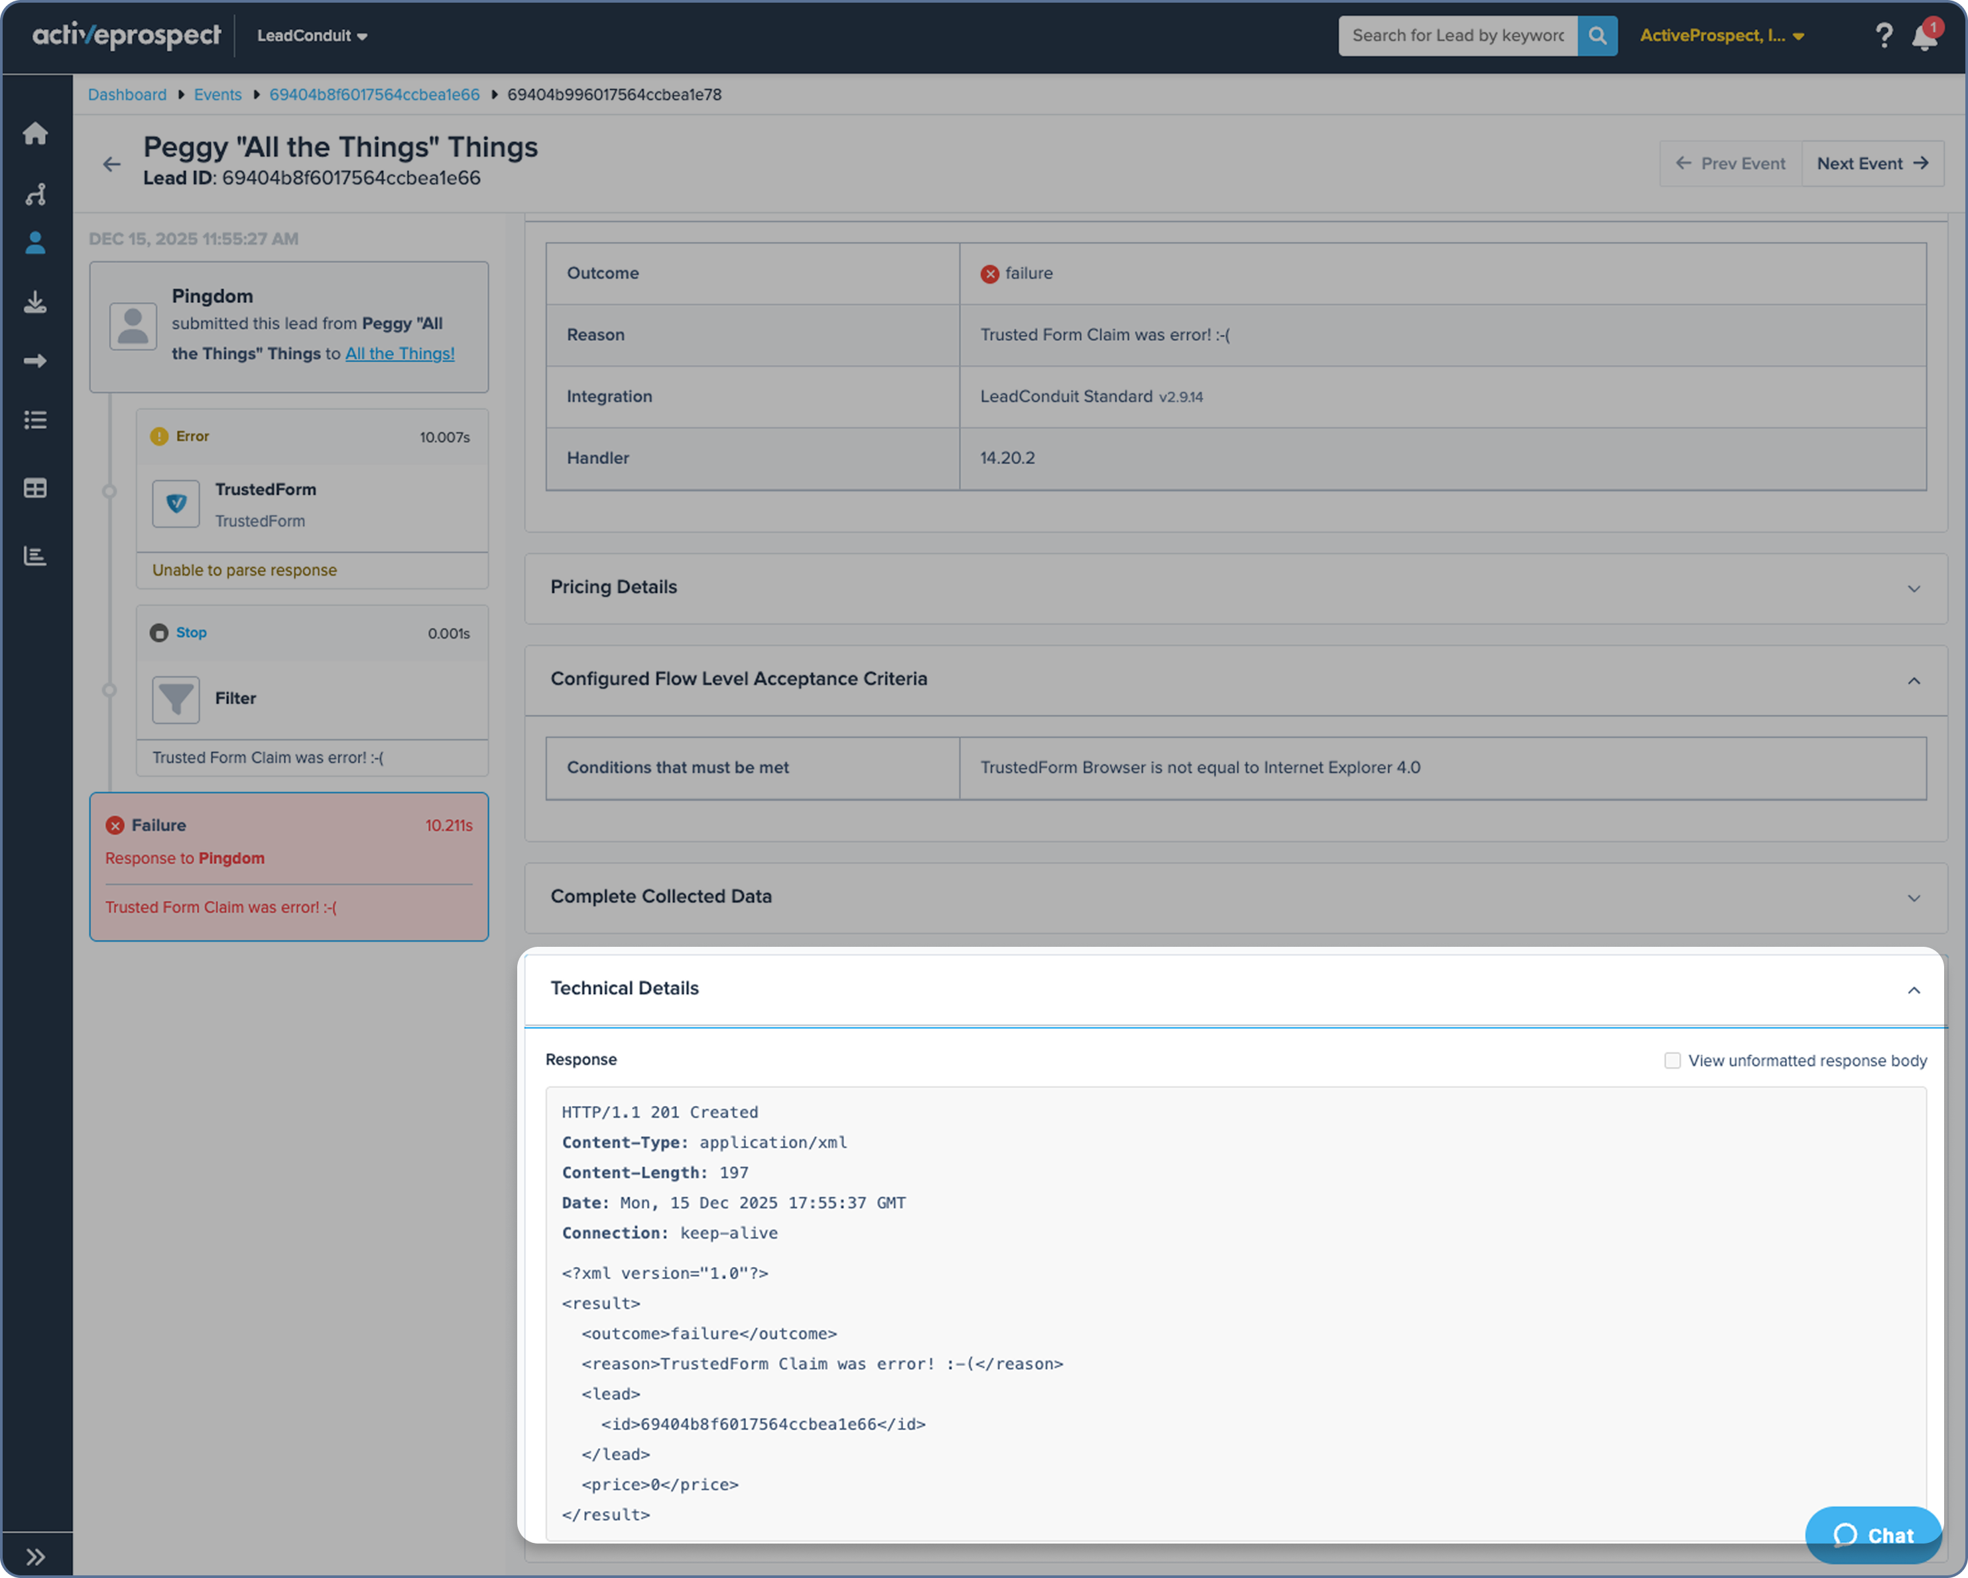Screen dimensions: 1968x1578
Task: Click the Handler value 14.20.2
Action: [x=1008, y=458]
